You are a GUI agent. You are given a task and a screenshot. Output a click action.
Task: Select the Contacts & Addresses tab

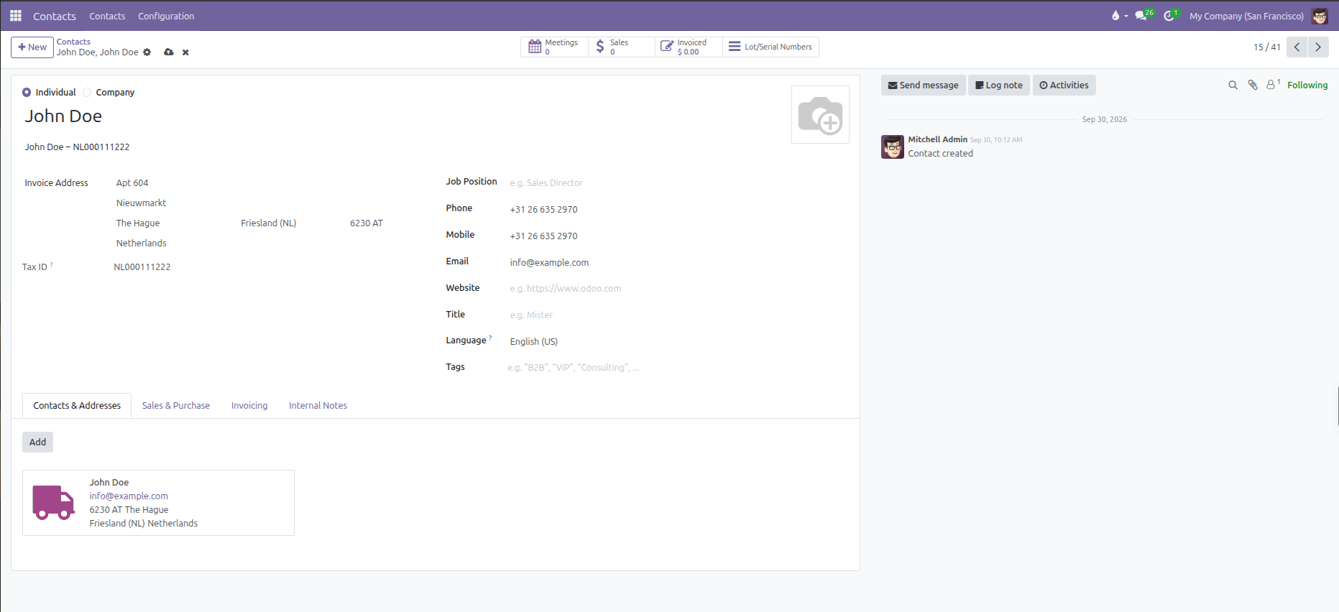pos(77,406)
